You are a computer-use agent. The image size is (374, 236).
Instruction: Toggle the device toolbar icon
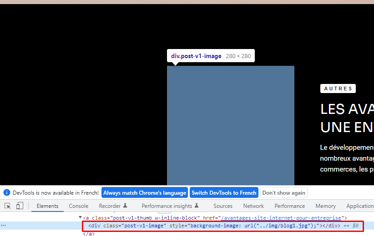(x=20, y=206)
